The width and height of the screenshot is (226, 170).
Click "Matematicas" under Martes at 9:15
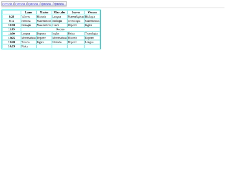tap(44, 21)
